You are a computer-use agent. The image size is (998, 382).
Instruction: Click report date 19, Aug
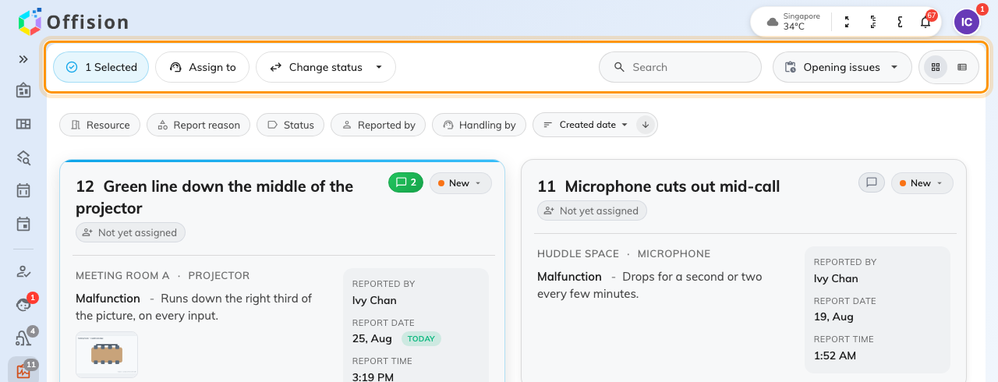point(833,317)
